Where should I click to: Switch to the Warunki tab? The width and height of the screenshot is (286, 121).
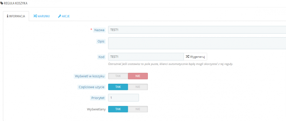pyautogui.click(x=41, y=16)
